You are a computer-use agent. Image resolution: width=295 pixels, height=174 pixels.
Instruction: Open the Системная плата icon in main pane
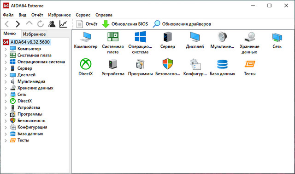point(113,37)
